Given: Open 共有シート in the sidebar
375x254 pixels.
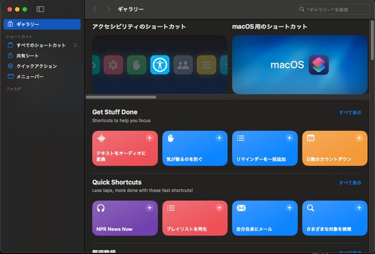Looking at the screenshot, I should click(42, 56).
